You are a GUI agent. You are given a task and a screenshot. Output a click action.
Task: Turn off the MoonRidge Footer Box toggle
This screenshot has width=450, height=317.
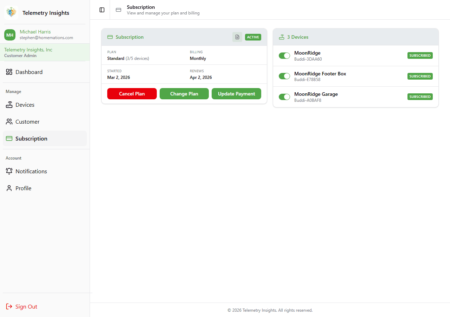284,76
